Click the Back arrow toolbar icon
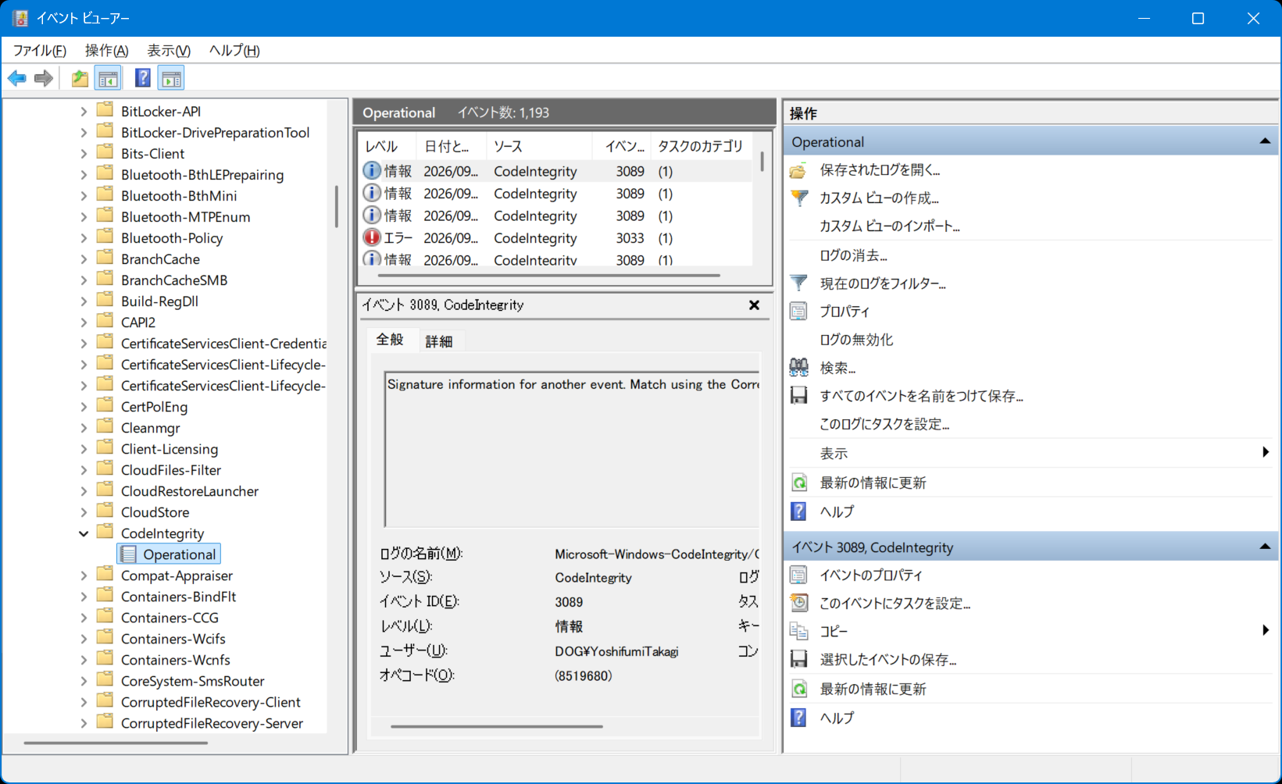The height and width of the screenshot is (784, 1282). click(x=17, y=78)
